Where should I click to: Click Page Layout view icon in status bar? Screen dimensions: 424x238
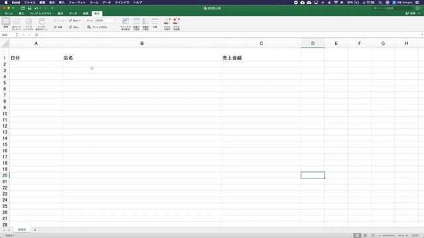[x=365, y=235]
